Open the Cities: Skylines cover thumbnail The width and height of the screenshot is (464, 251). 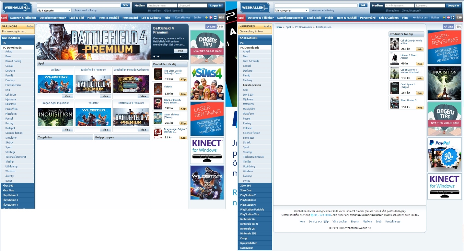click(158, 118)
